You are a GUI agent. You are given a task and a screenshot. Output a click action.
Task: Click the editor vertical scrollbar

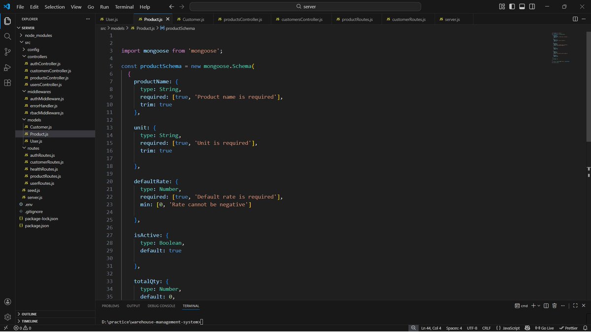click(x=588, y=86)
